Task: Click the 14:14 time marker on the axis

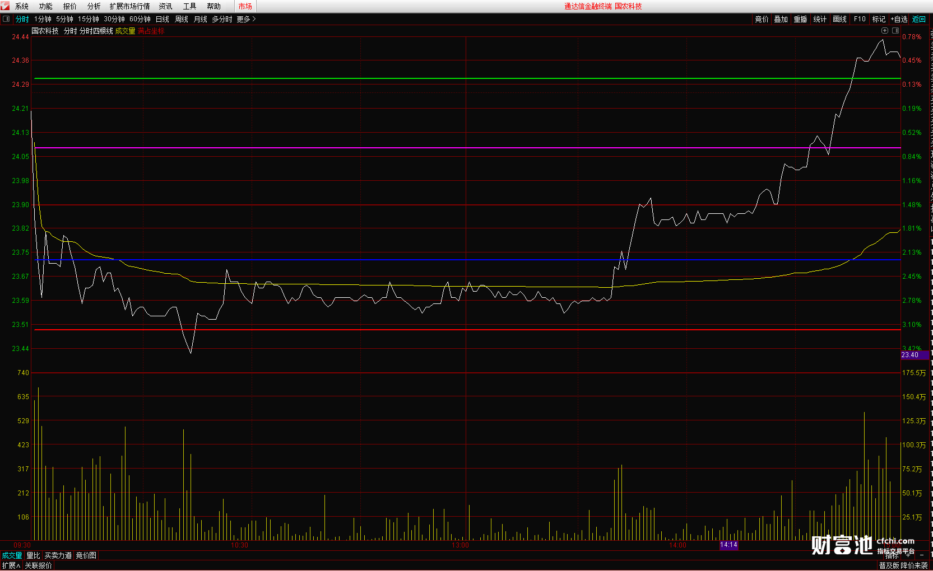Action: tap(728, 545)
